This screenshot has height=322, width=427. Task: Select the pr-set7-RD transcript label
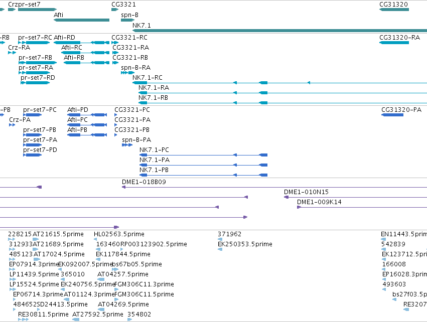(x=38, y=78)
